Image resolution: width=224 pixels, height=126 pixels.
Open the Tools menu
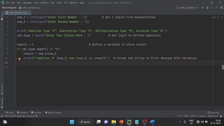(x=59, y=2)
